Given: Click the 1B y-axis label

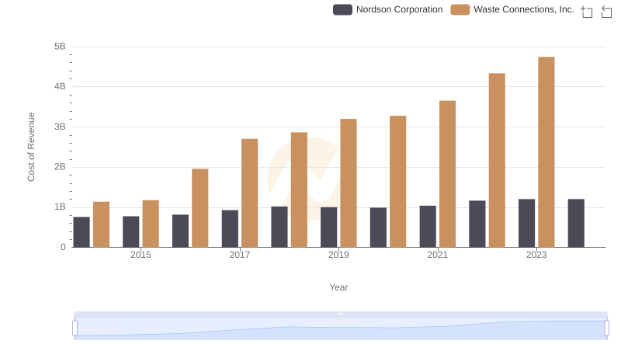Looking at the screenshot, I should pos(60,207).
